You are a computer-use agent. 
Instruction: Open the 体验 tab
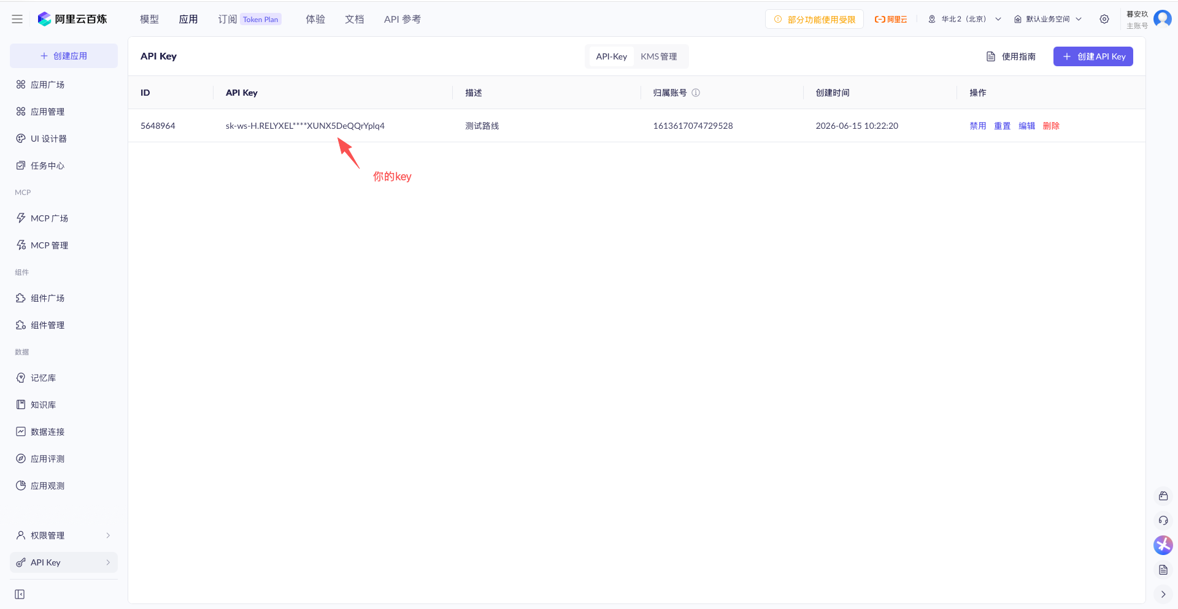(315, 19)
